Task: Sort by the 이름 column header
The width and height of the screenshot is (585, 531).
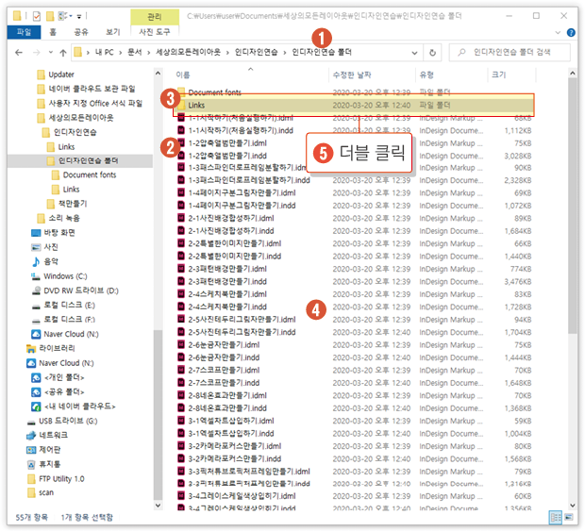Action: click(x=183, y=75)
